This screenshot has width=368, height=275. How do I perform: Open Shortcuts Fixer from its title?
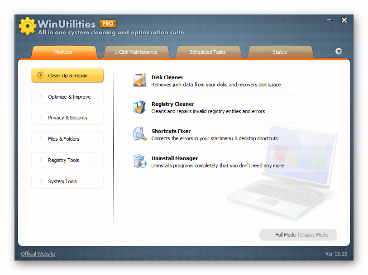[171, 131]
